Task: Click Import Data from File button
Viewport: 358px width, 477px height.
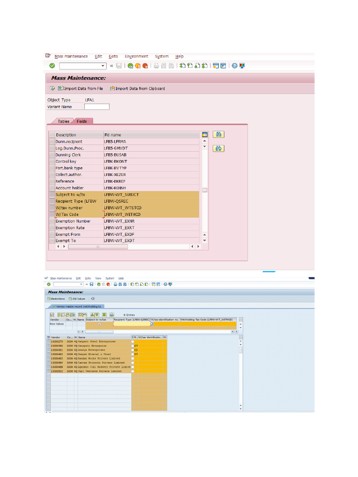Action: point(80,89)
